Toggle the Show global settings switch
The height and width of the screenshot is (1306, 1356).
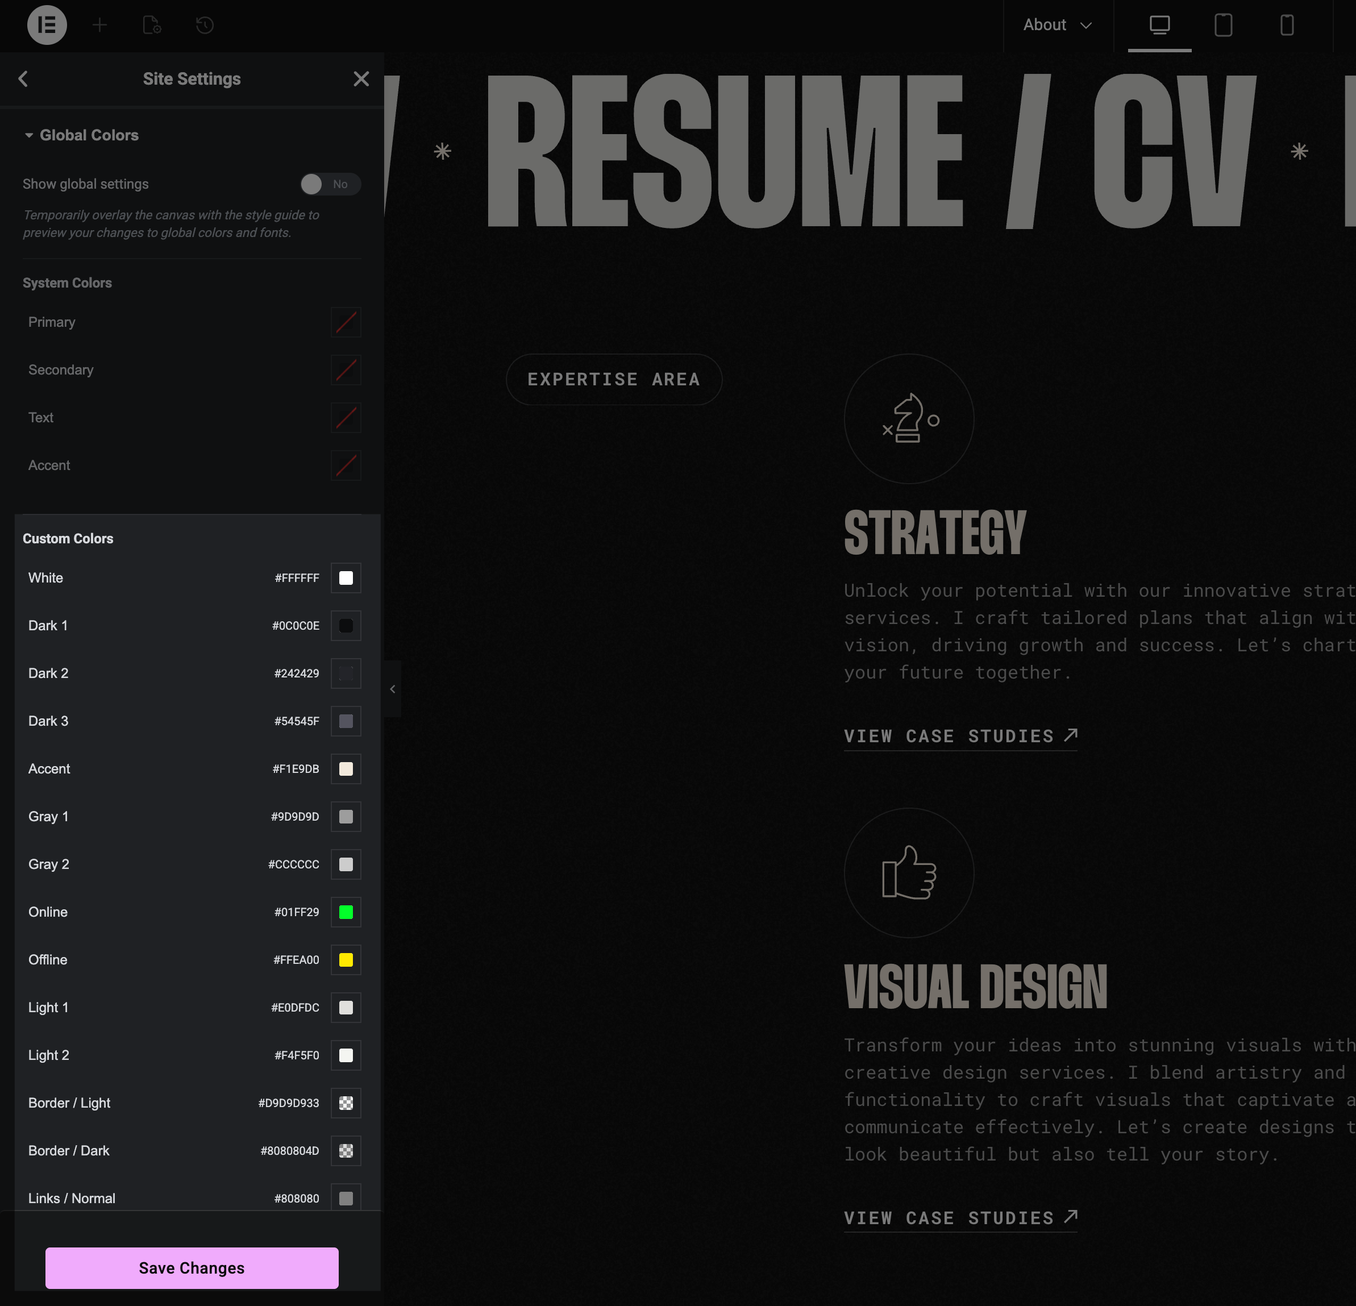tap(330, 184)
